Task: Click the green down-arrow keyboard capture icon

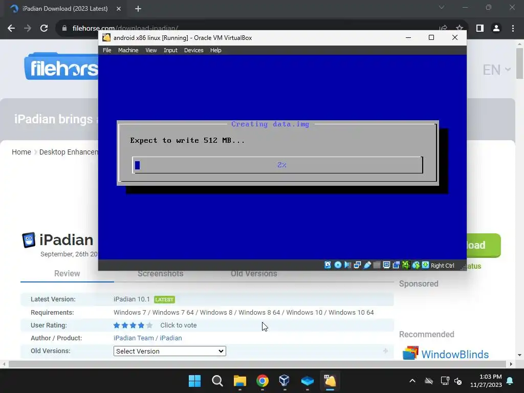Action: (x=425, y=265)
